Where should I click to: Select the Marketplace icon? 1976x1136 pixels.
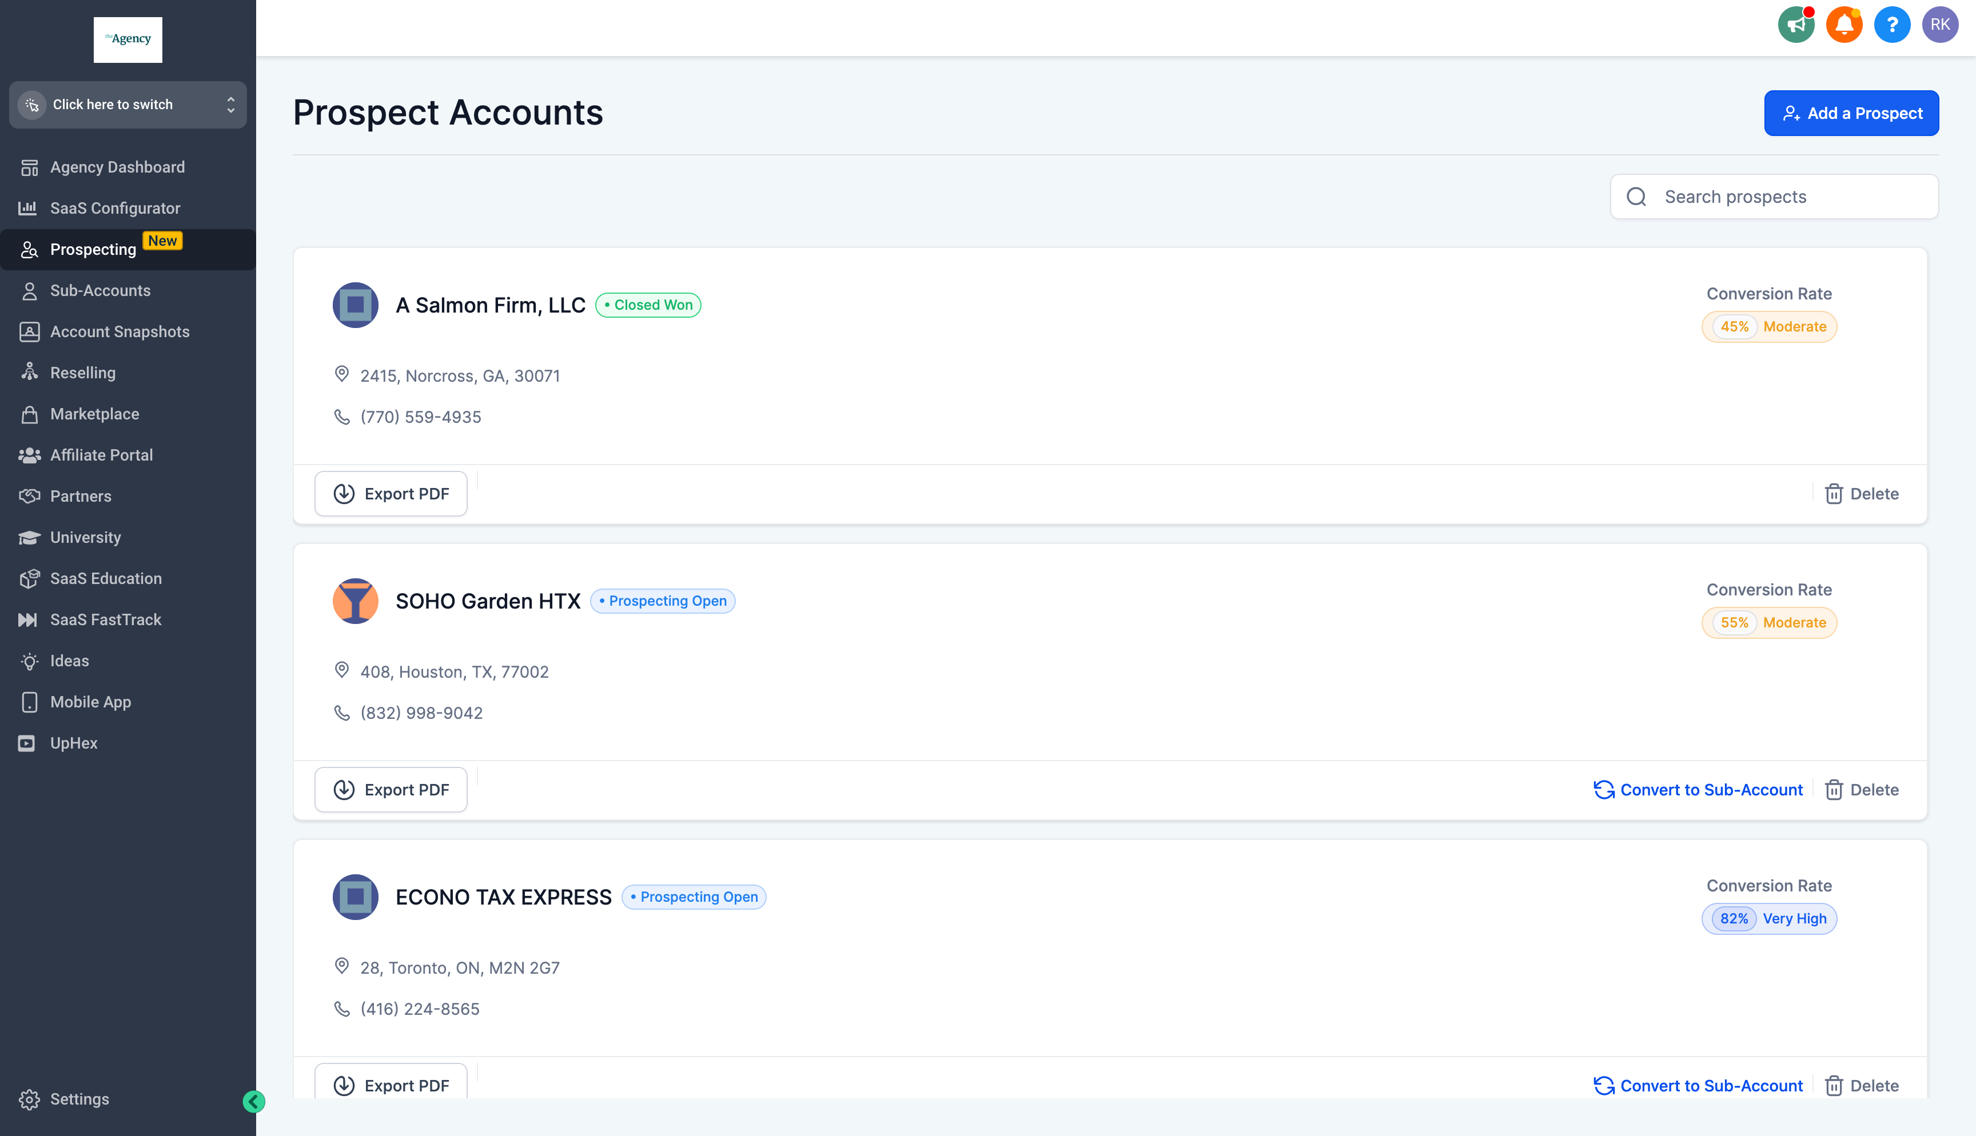(29, 414)
